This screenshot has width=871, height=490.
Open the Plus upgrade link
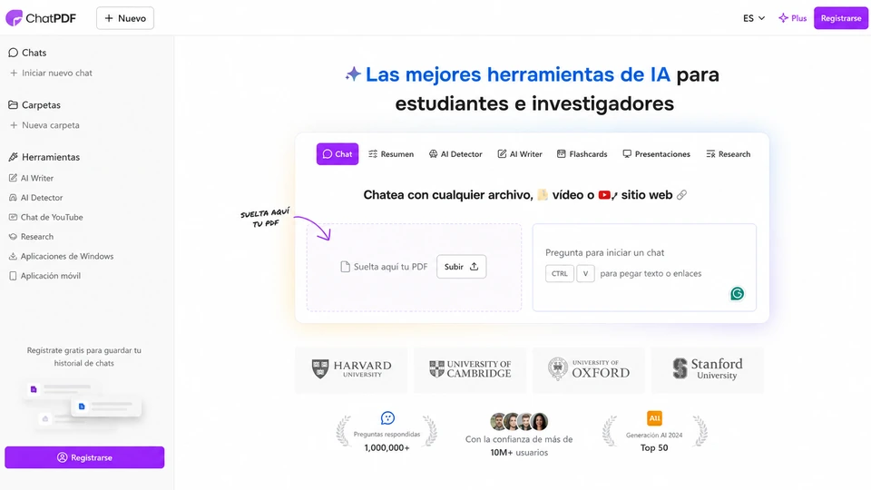(792, 18)
